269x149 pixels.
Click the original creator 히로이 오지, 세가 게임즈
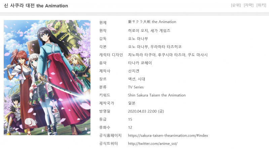click(x=149, y=30)
